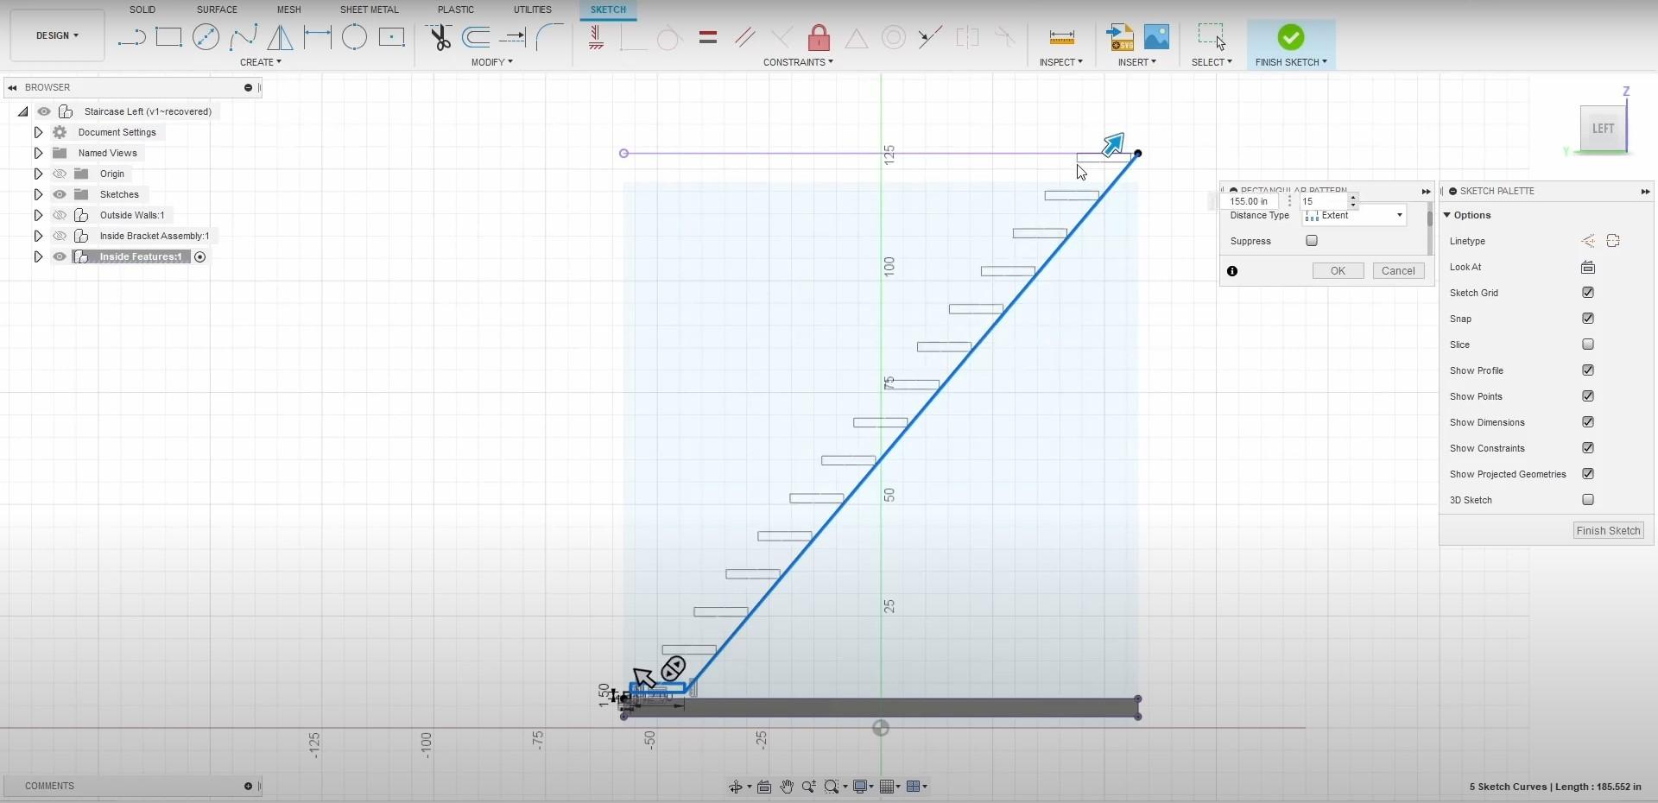The width and height of the screenshot is (1658, 803).
Task: Open the Measure tool
Action: (1061, 37)
